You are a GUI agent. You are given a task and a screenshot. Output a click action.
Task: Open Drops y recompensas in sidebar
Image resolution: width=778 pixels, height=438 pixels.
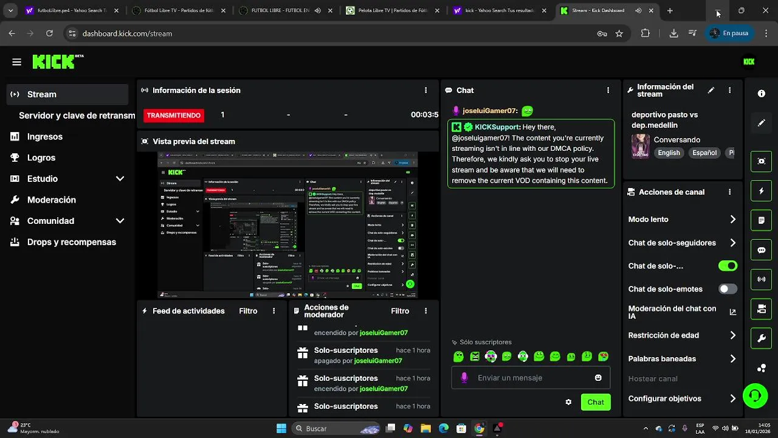[x=68, y=242]
